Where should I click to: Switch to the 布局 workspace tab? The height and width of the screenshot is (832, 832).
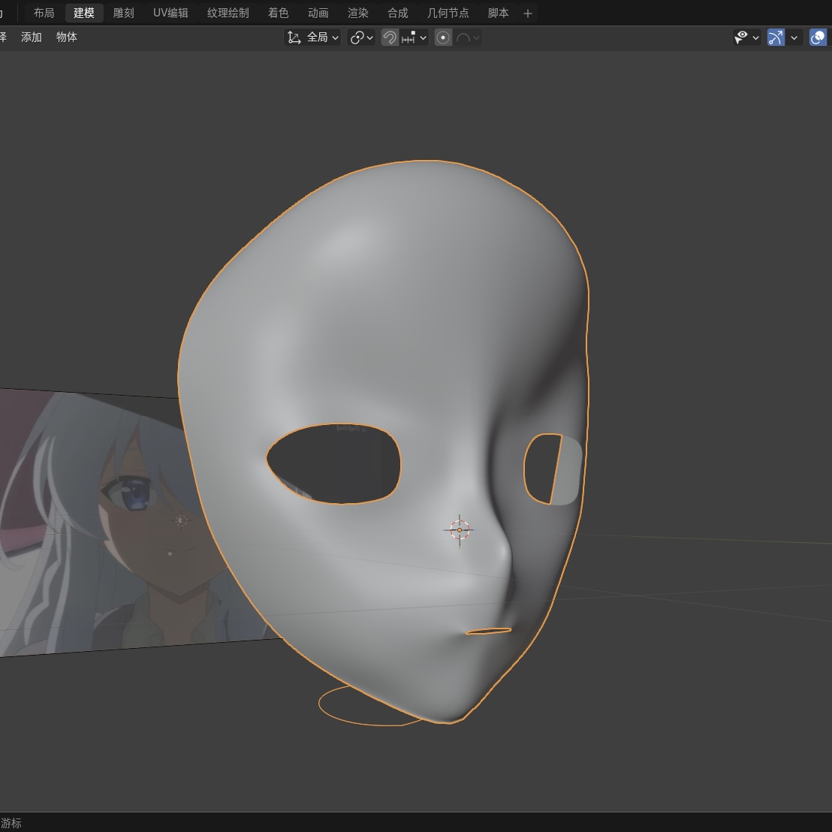click(44, 14)
